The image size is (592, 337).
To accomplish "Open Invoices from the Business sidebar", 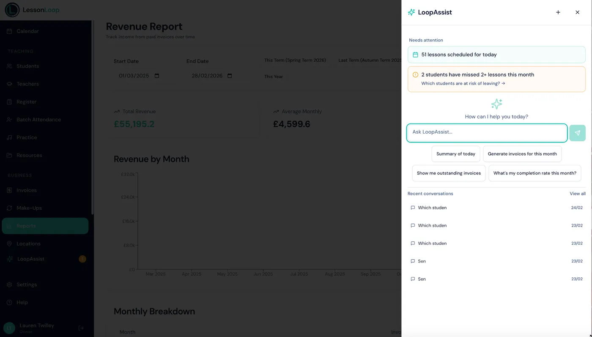I will (x=26, y=190).
